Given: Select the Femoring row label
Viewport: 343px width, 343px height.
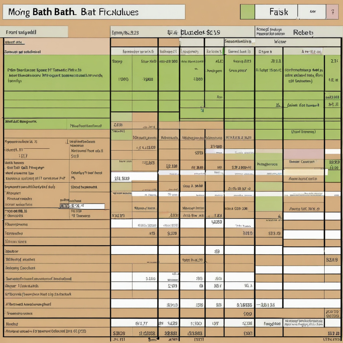Looking at the screenshot, I should [14, 233].
